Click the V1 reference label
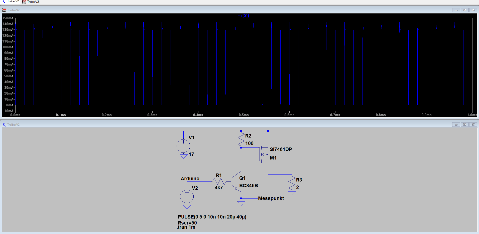The image size is (479, 234). (191, 137)
